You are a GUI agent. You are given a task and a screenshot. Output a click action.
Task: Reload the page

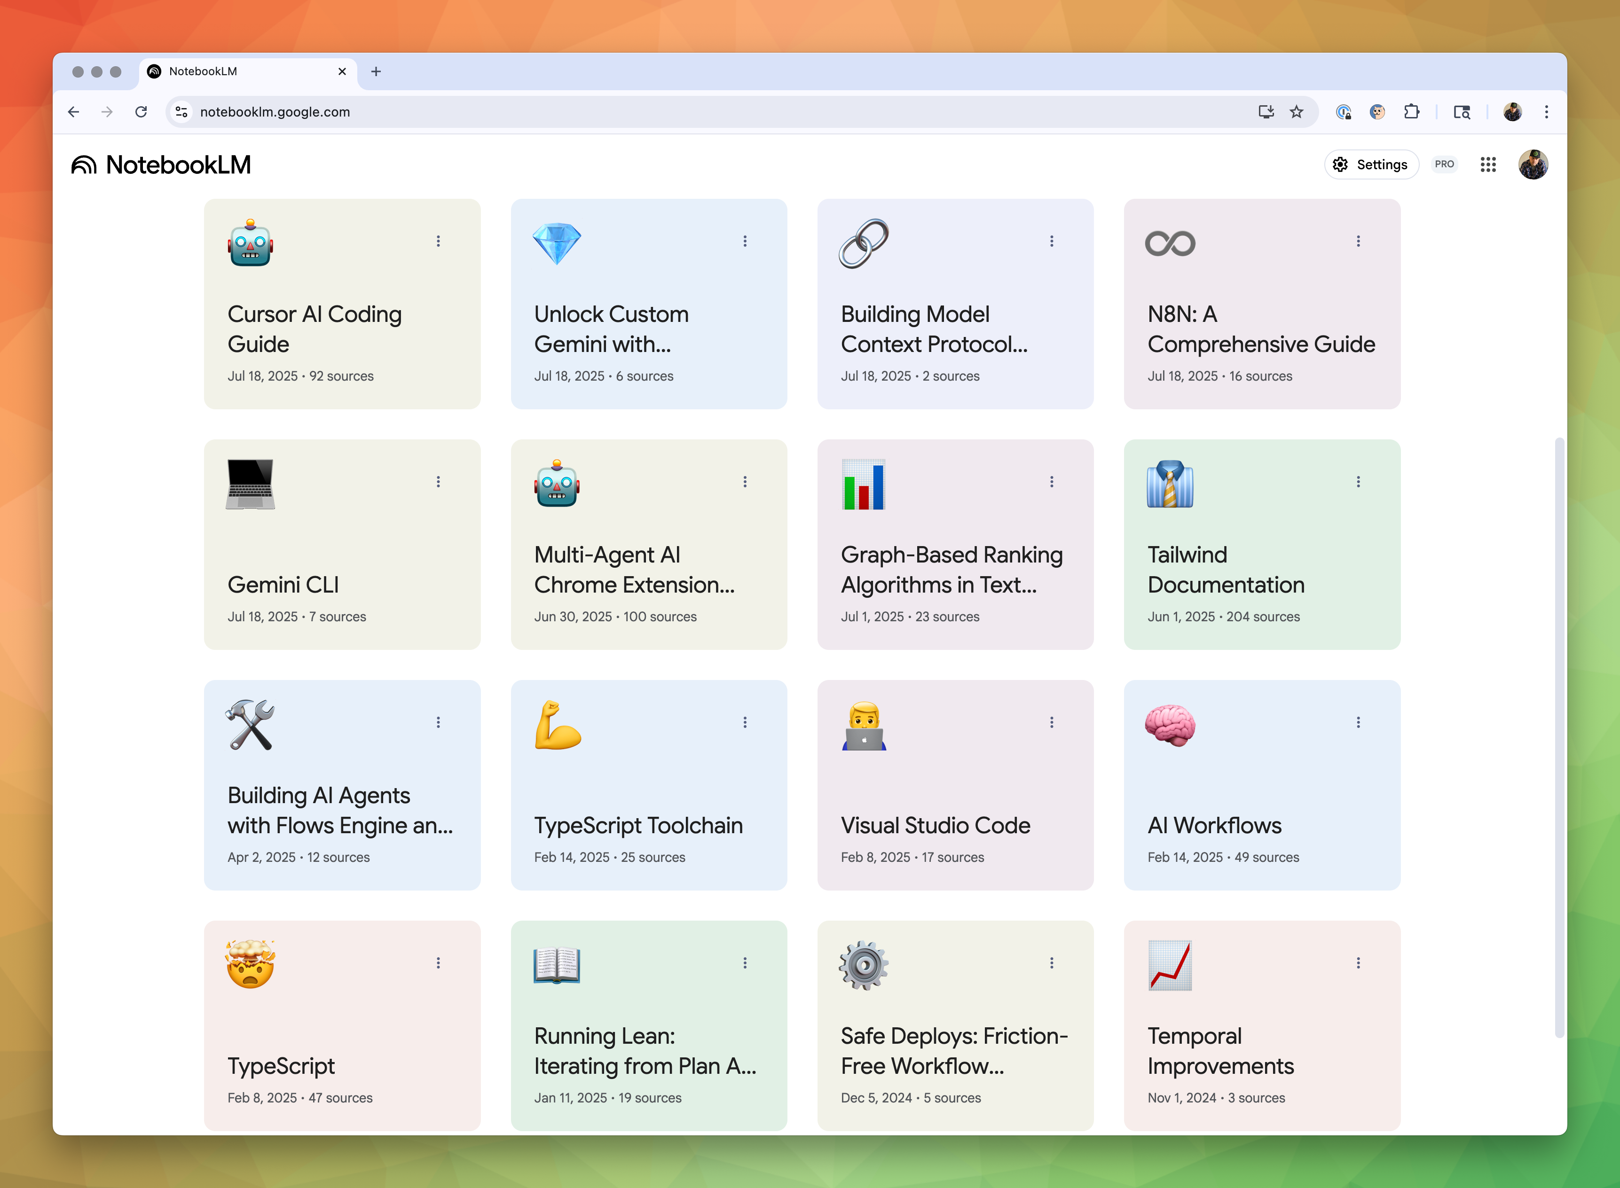141,111
